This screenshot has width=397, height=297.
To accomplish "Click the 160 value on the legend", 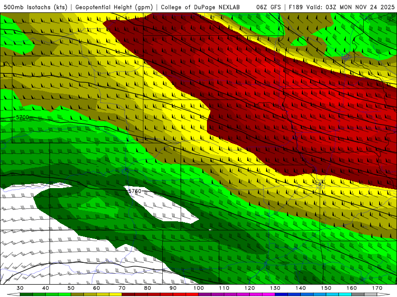I will [x=352, y=288].
